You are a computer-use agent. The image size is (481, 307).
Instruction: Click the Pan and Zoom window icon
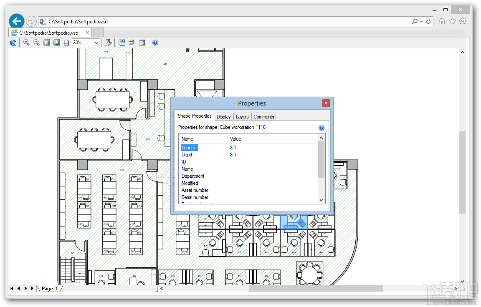click(x=142, y=42)
